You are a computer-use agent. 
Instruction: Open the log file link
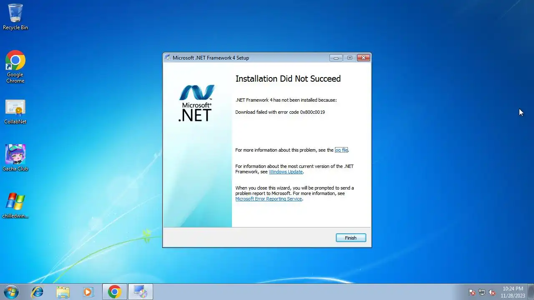[x=341, y=150]
